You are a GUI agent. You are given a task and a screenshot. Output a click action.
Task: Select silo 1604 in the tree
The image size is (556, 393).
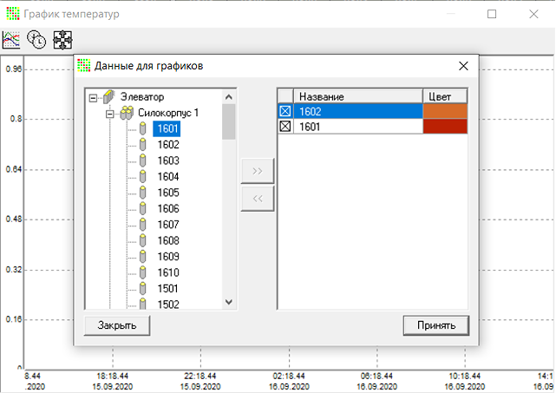[x=168, y=176]
